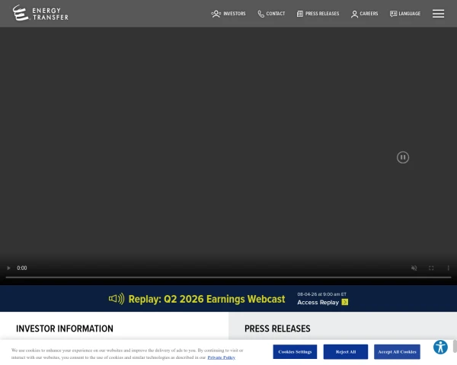
Task: Accept All Cookies
Action: tap(397, 351)
